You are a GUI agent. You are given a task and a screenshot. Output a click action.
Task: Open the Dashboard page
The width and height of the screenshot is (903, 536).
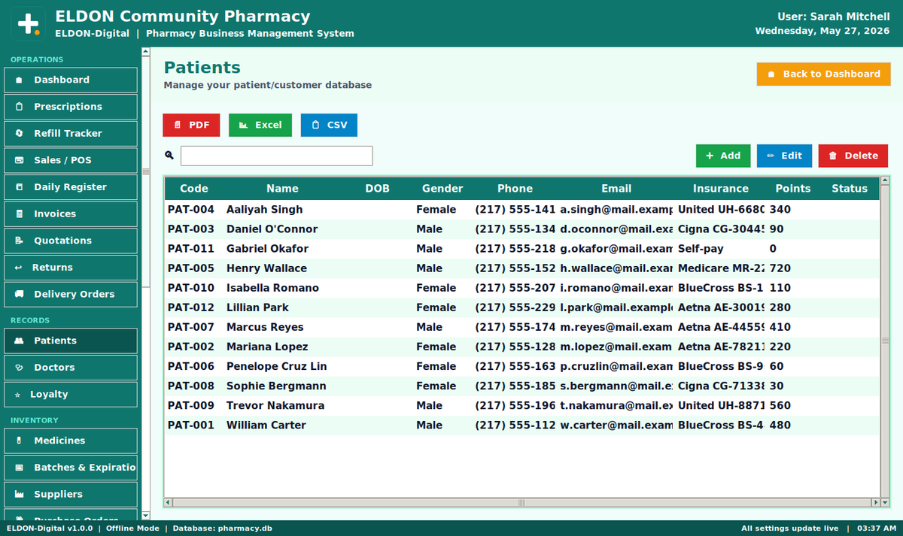(71, 80)
